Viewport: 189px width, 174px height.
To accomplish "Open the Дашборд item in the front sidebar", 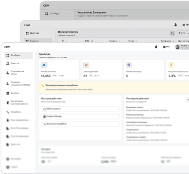I will 18,55.
